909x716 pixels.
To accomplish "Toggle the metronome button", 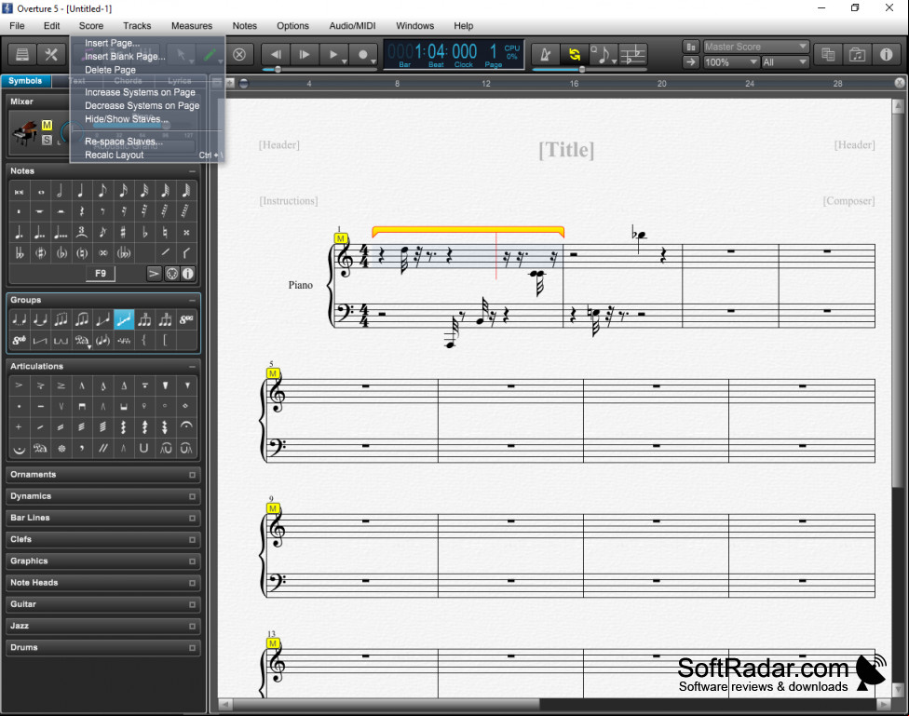I will pos(546,55).
